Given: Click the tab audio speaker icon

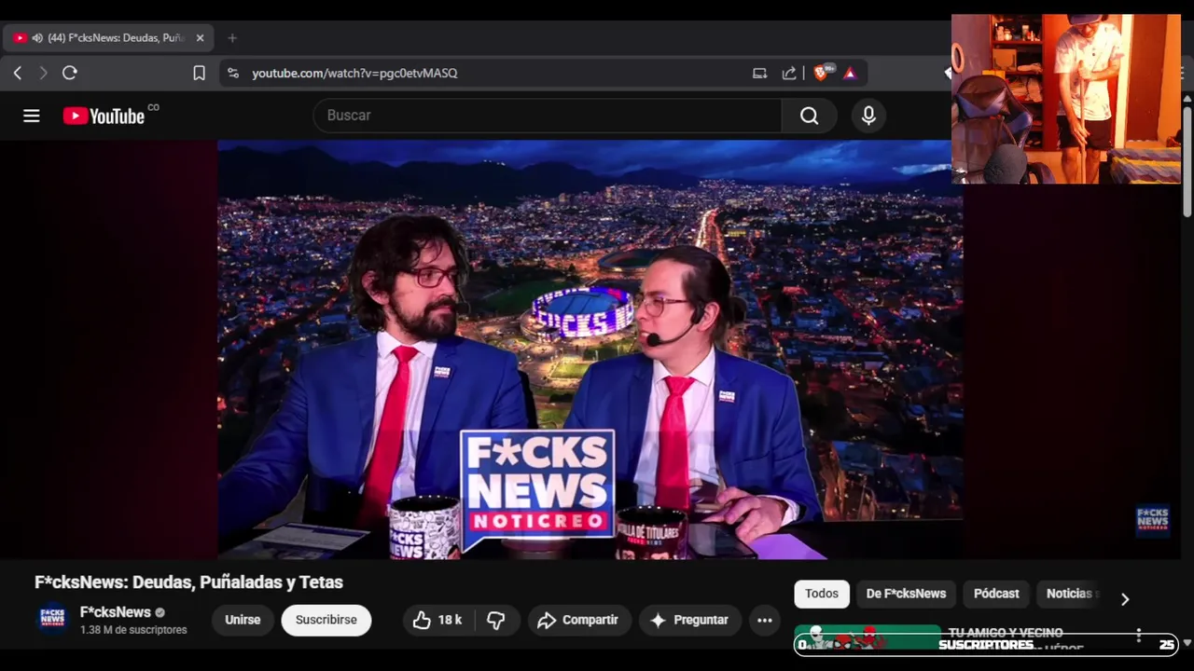Looking at the screenshot, I should pos(37,38).
